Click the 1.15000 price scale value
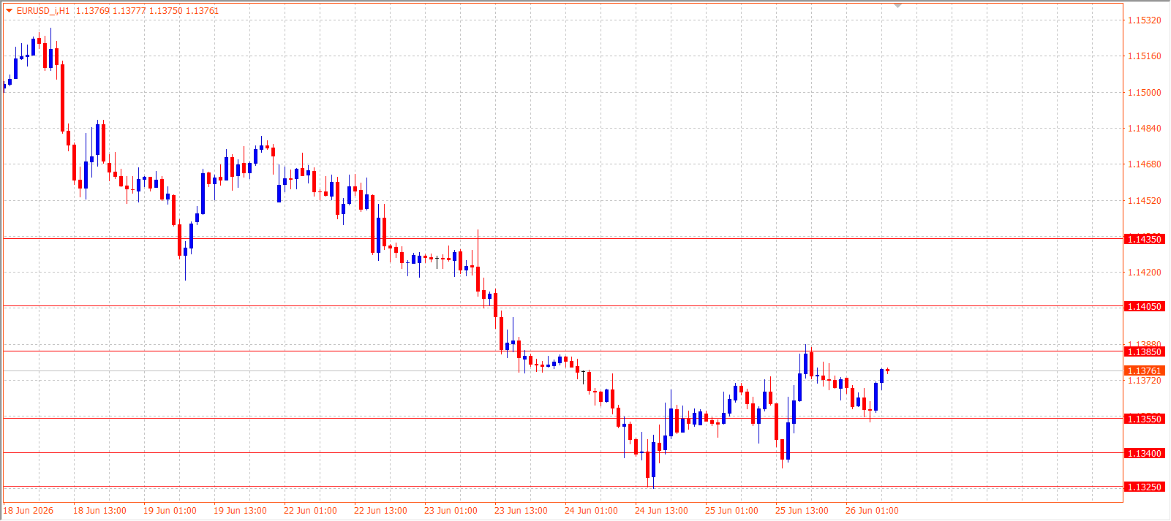This screenshot has height=521, width=1171. tap(1145, 93)
